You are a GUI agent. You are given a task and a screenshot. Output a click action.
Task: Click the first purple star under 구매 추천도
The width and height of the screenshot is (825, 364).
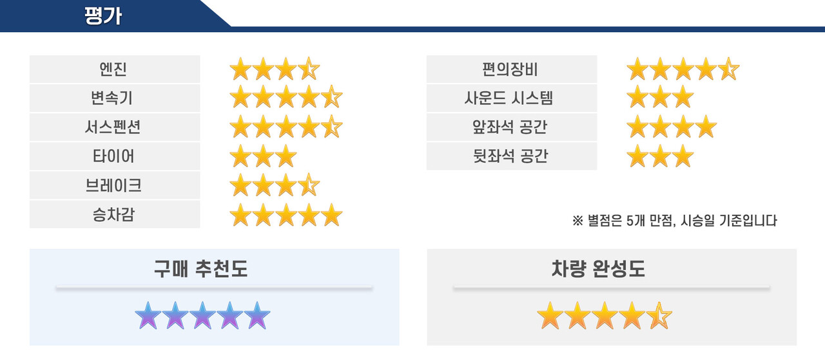tap(147, 316)
